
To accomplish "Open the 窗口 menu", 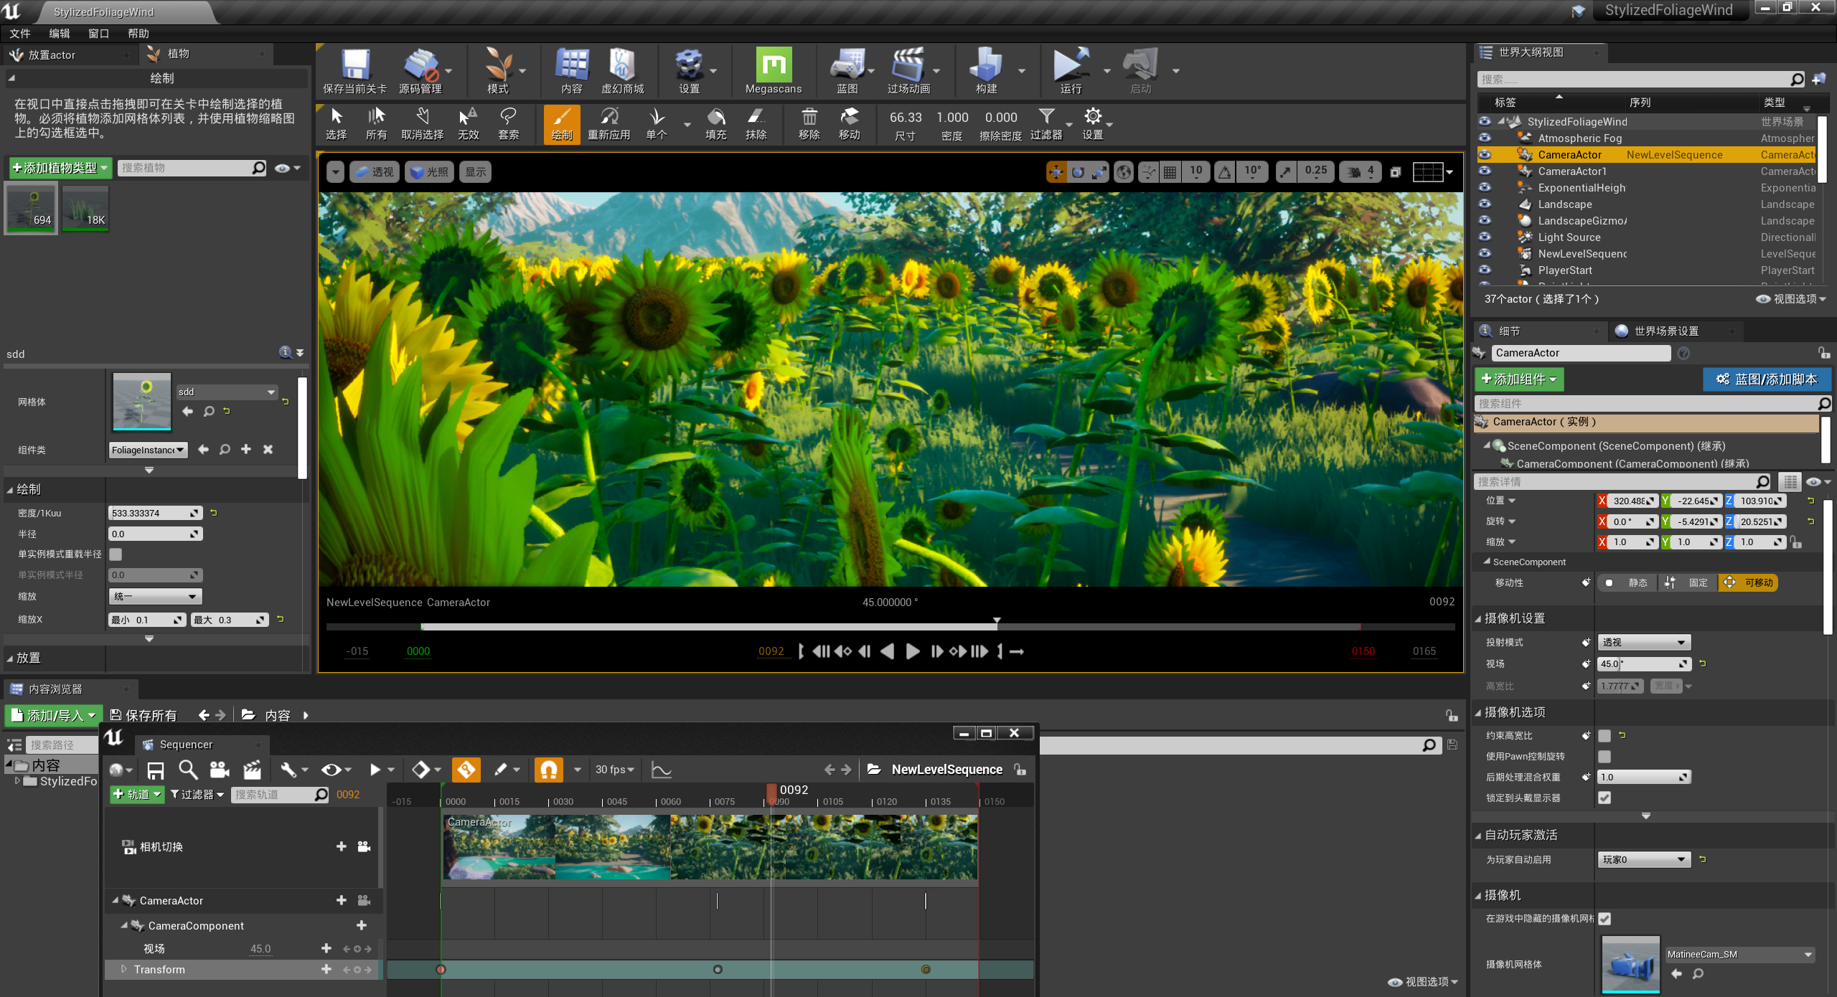I will (x=98, y=33).
